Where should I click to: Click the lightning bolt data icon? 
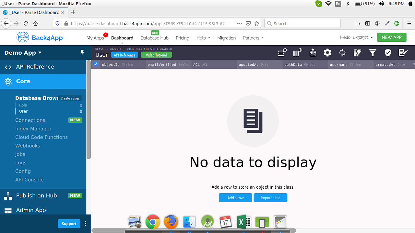pos(357,53)
